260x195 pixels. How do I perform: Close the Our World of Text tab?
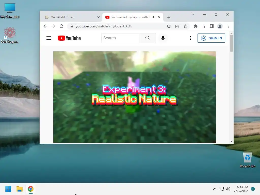(x=99, y=17)
